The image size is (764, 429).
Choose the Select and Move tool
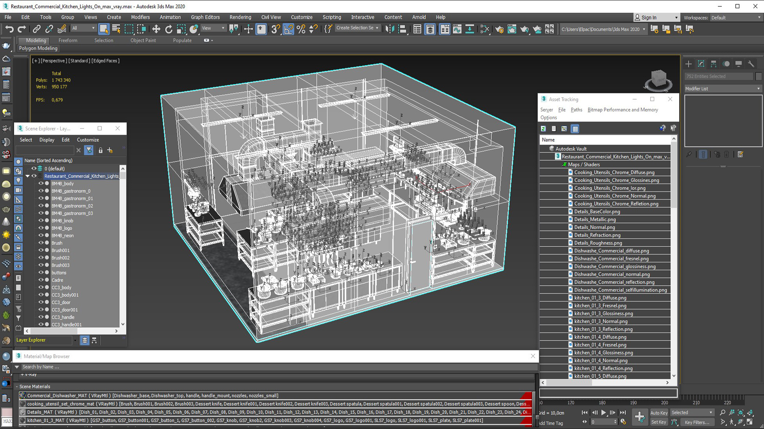tap(156, 29)
